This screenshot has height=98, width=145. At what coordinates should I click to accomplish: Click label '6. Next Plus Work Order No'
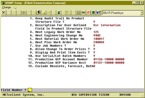click(x=53, y=42)
